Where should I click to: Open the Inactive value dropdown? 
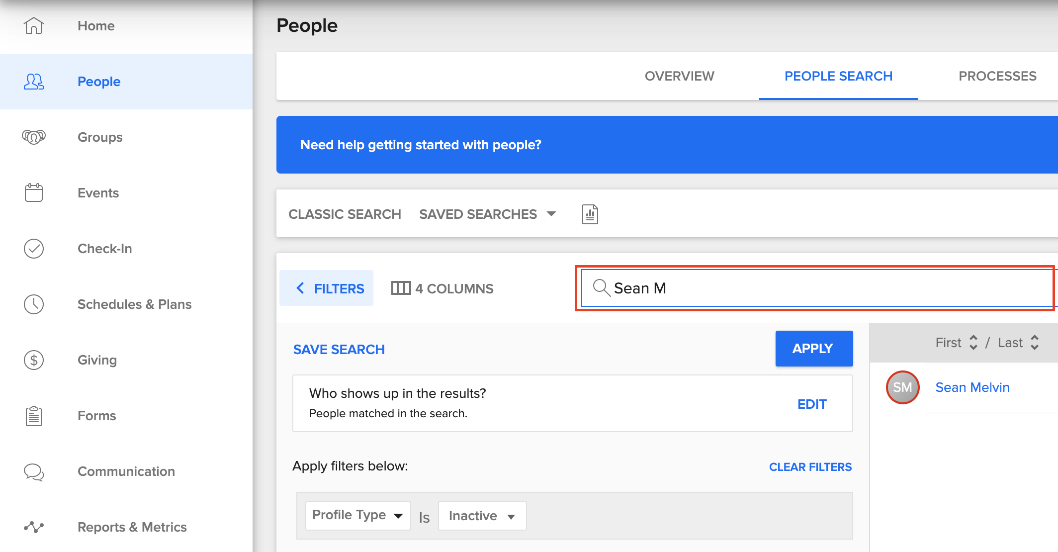pyautogui.click(x=482, y=516)
